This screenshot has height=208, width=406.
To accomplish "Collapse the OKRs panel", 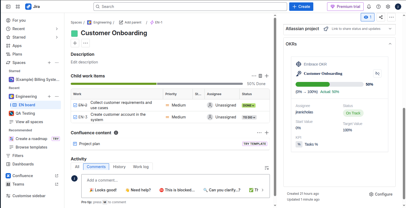I will (x=390, y=44).
